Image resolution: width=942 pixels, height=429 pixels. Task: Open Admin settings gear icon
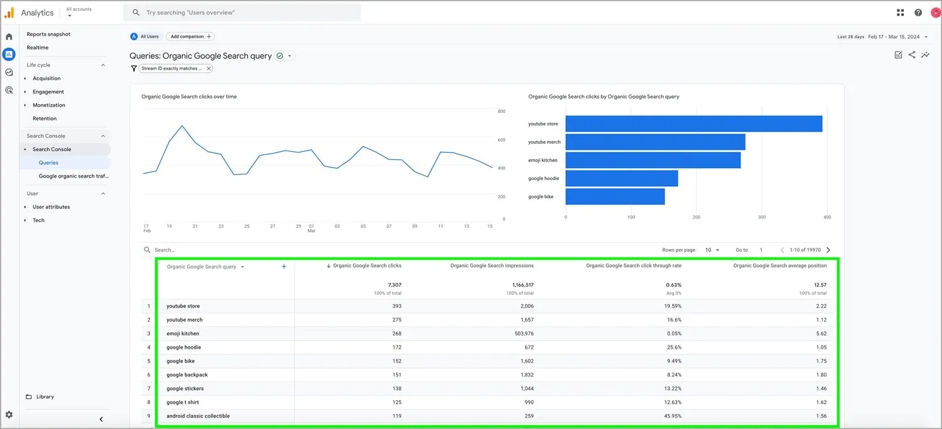coord(9,415)
